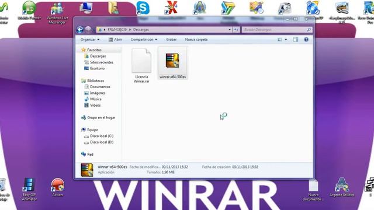Close the Explorer window
This screenshot has width=374, height=210.
[x=306, y=19]
